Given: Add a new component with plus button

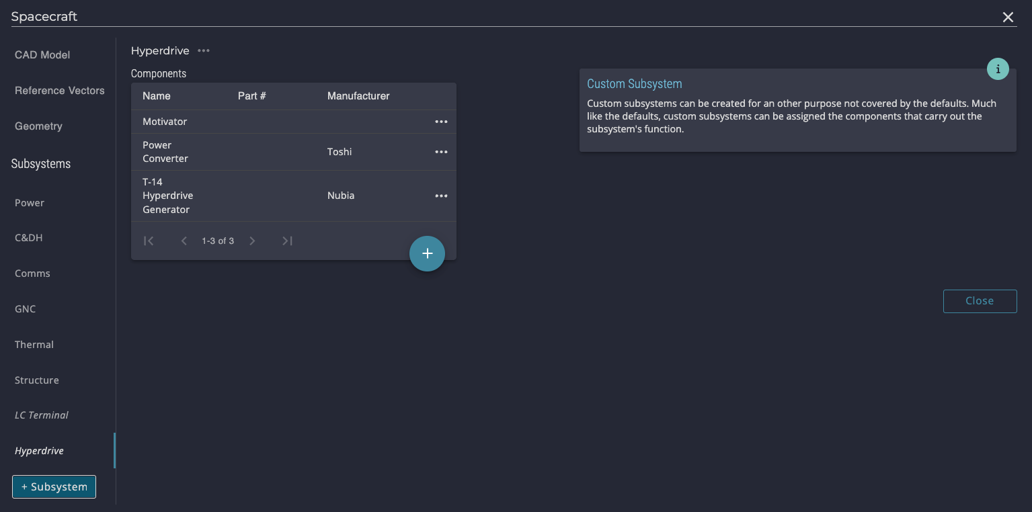Looking at the screenshot, I should pos(427,253).
